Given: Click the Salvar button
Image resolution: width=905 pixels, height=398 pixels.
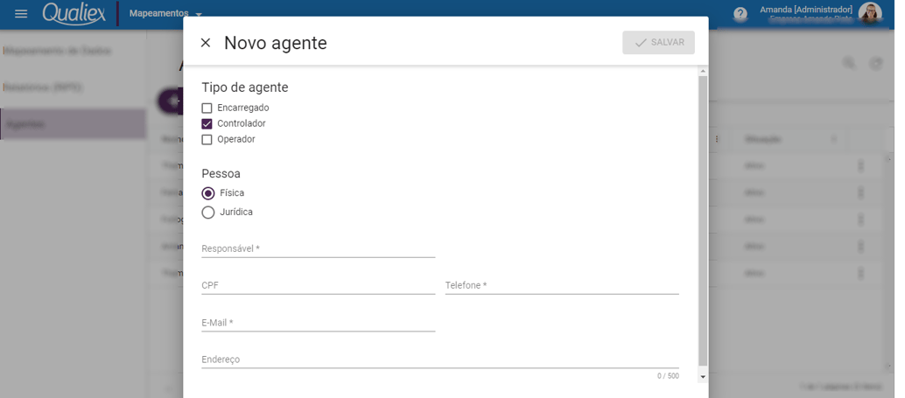Looking at the screenshot, I should pyautogui.click(x=658, y=43).
